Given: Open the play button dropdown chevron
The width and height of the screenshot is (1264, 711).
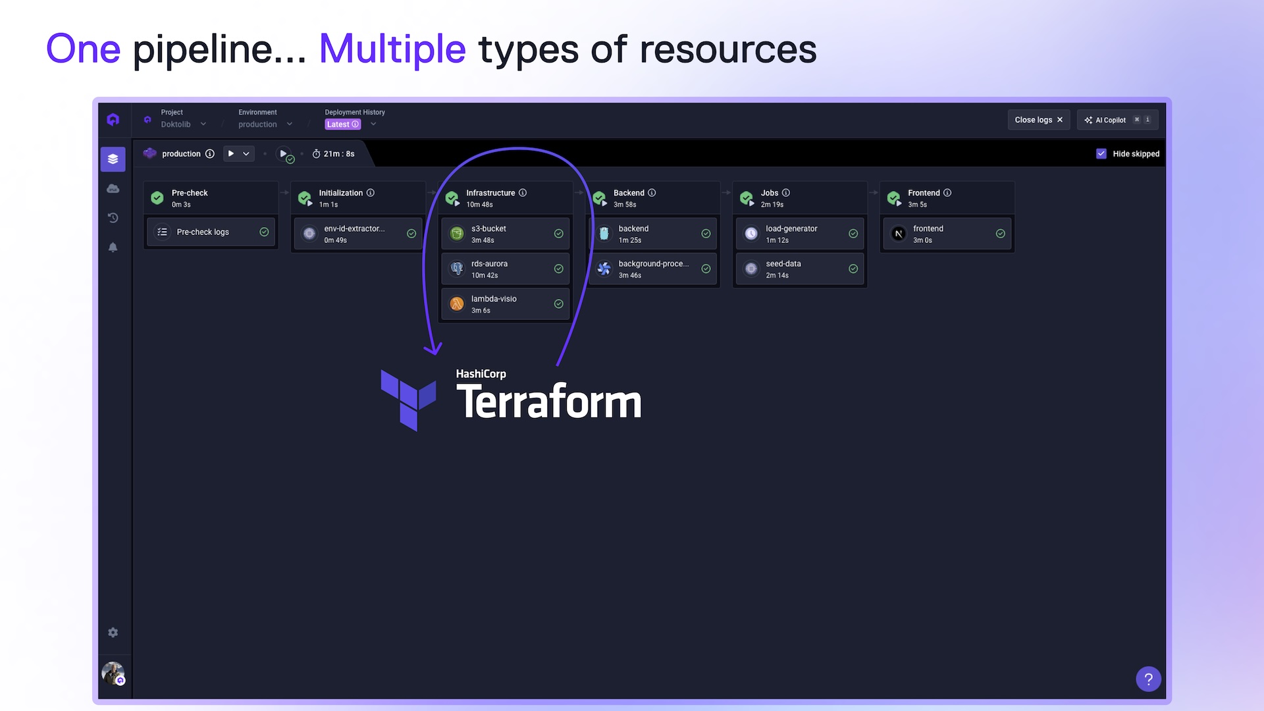Looking at the screenshot, I should point(246,153).
